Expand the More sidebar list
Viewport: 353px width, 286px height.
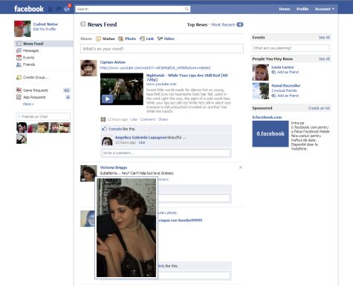coord(28,104)
